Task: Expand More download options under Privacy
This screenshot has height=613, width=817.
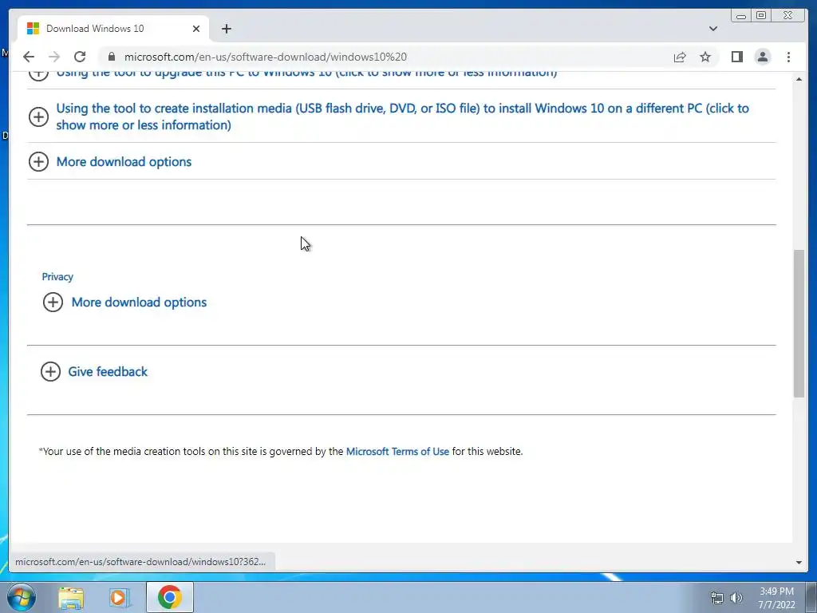Action: [139, 303]
